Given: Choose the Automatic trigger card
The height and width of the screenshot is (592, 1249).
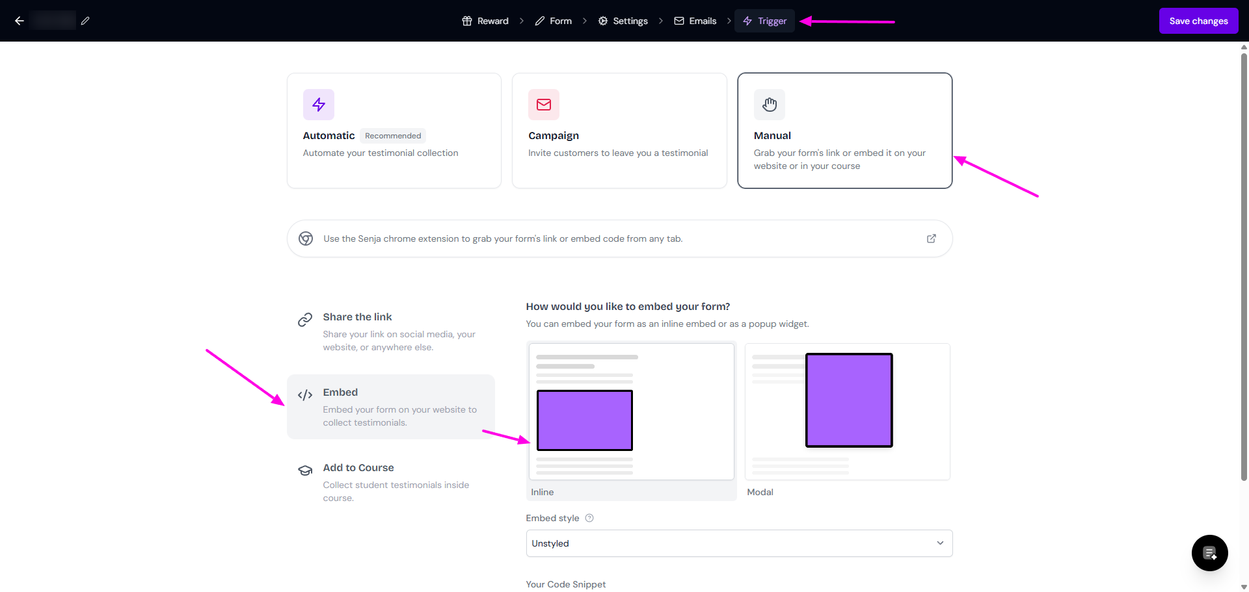Looking at the screenshot, I should [x=394, y=131].
